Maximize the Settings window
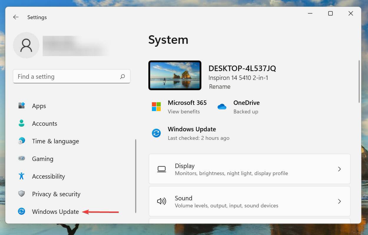The image size is (368, 235). pyautogui.click(x=330, y=14)
